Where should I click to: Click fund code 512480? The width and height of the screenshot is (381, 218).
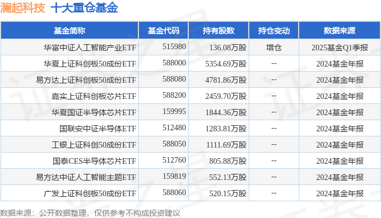click(174, 127)
